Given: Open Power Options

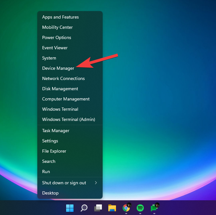Looking at the screenshot, I should (57, 37).
